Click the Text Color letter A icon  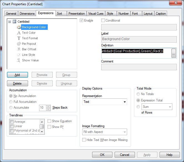point(19,33)
